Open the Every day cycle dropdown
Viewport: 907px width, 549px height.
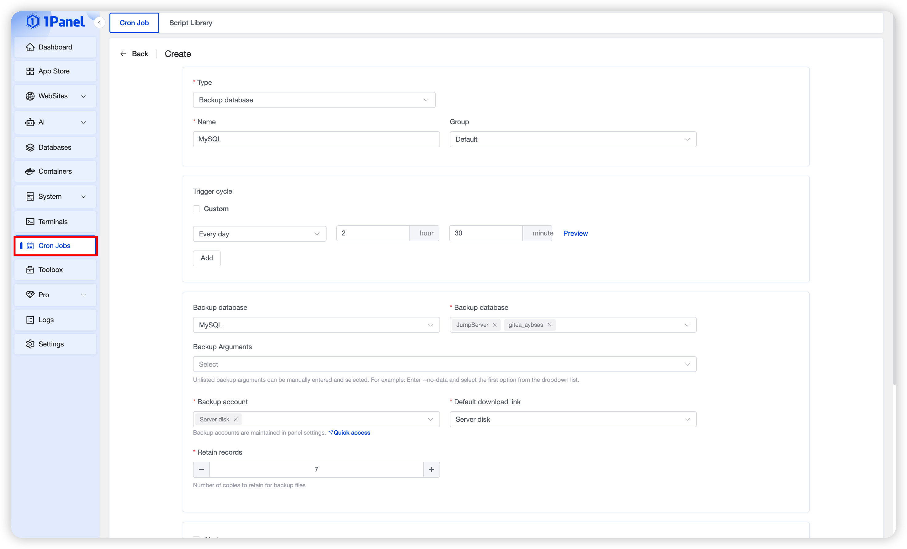259,234
